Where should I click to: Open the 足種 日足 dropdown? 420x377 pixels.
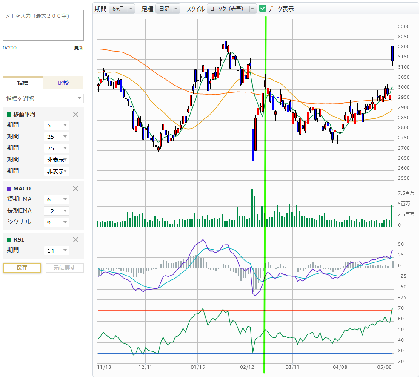coord(168,9)
